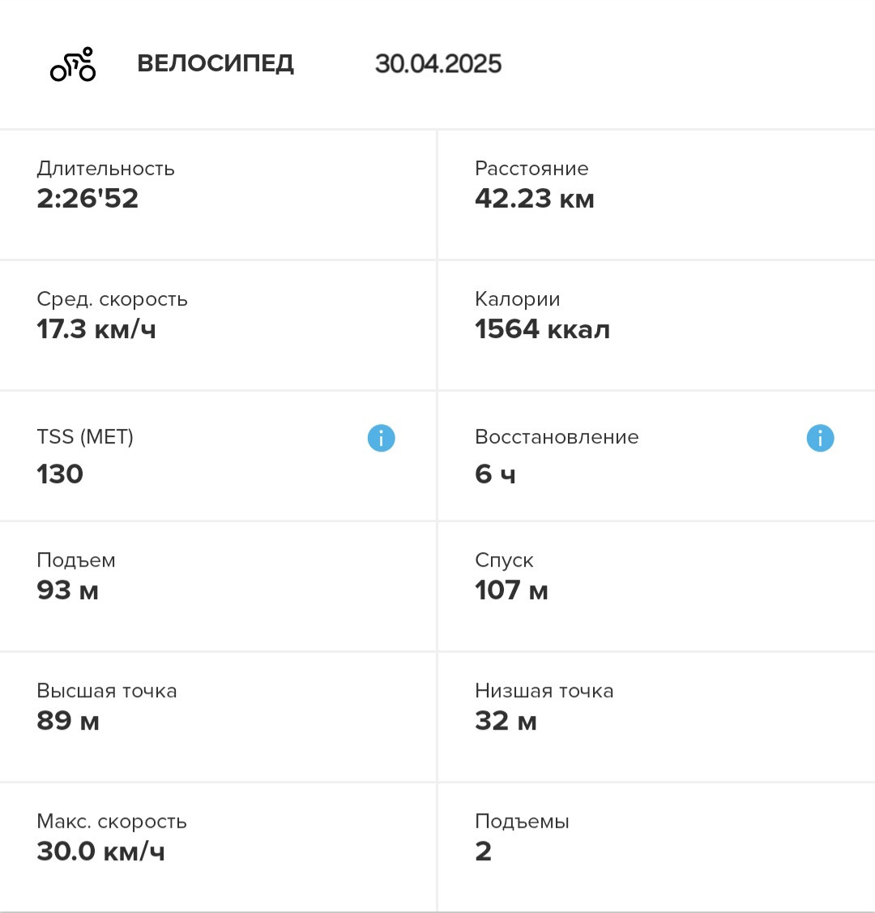Tap the Высшая точка 89 м cell
This screenshot has height=913, width=875.
pos(218,717)
